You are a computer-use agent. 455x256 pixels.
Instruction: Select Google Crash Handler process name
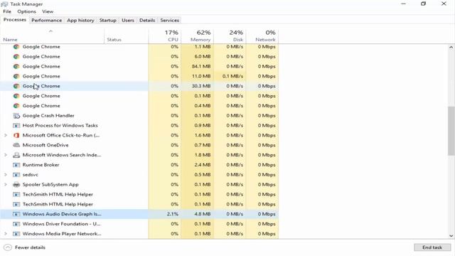pos(48,116)
